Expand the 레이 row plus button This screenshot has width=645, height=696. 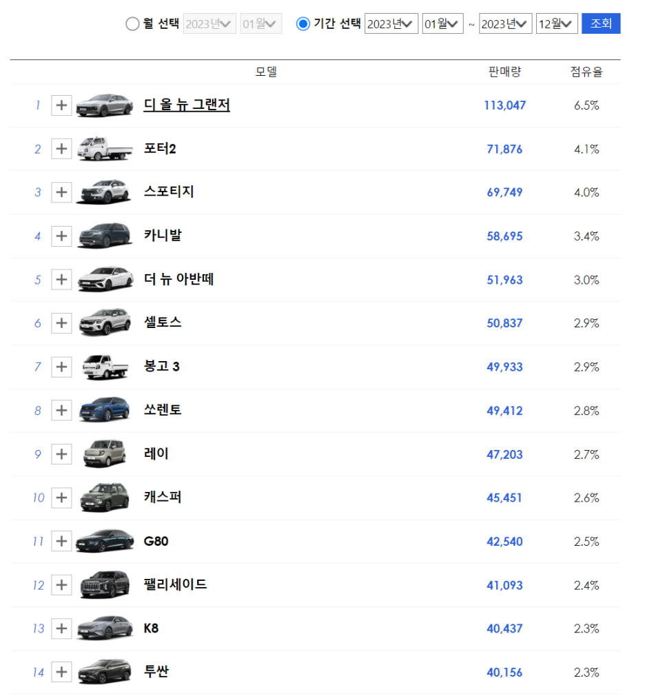tap(62, 453)
